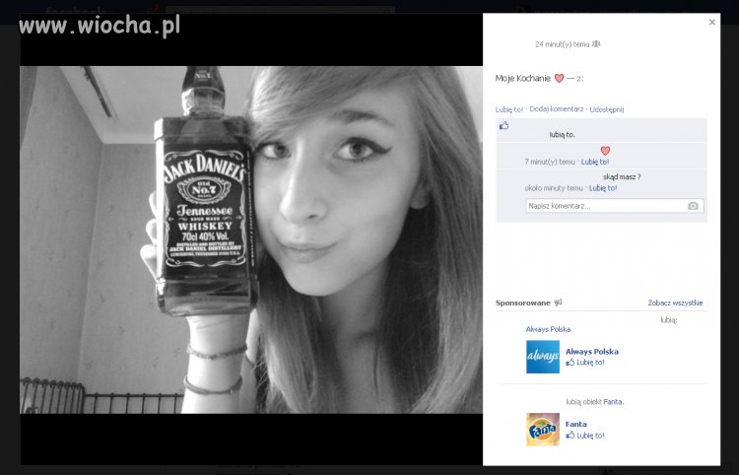Screen dimensions: 739x475
Task: Click 'Moje Kochanie' caption text
Action: 522,78
